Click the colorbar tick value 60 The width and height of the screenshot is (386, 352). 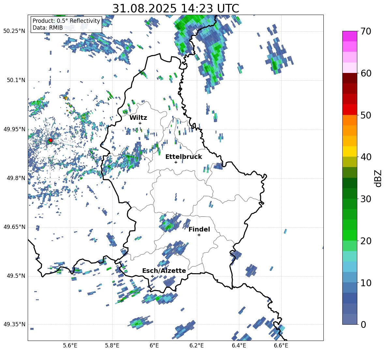[x=366, y=73]
